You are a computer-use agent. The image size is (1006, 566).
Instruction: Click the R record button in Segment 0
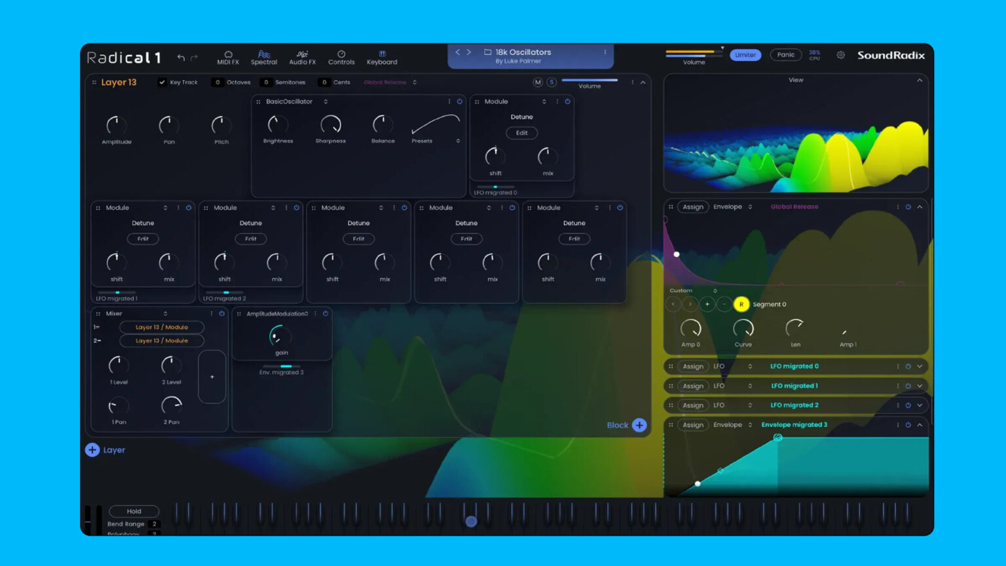point(741,304)
